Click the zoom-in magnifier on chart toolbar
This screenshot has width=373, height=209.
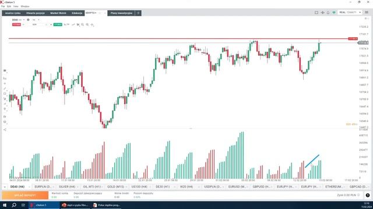tap(87, 24)
